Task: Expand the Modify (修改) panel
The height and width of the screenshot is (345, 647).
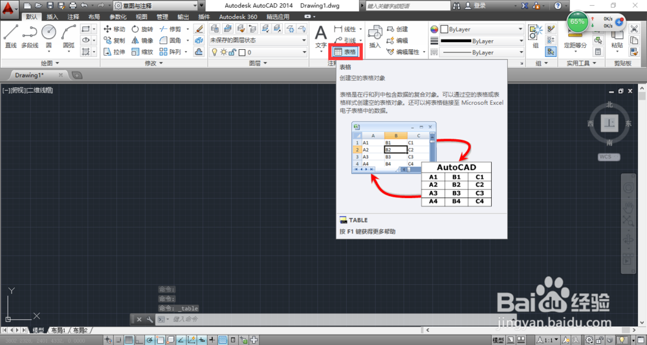Action: click(154, 63)
